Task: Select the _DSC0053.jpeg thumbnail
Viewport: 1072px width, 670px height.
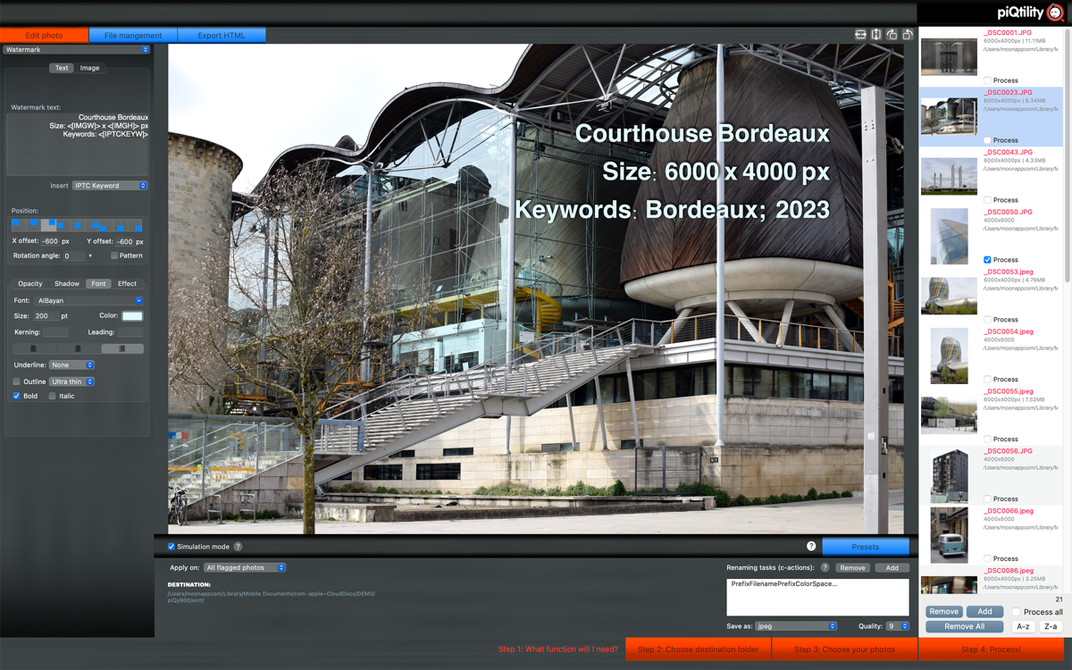Action: (949, 296)
